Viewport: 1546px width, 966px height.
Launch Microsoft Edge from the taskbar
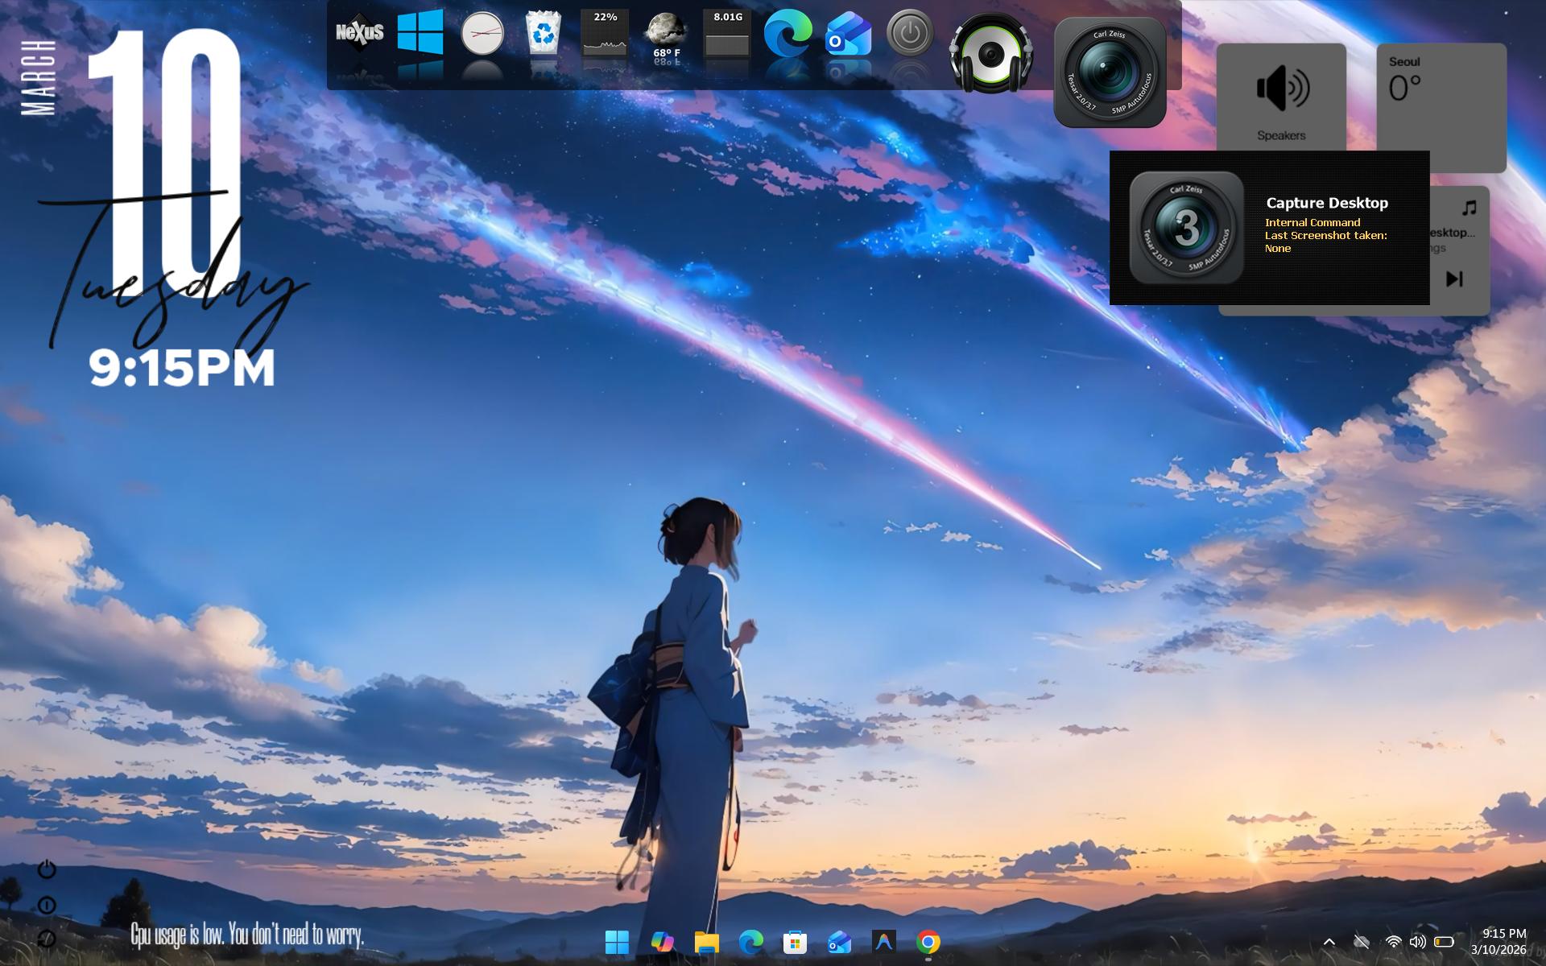pyautogui.click(x=751, y=942)
